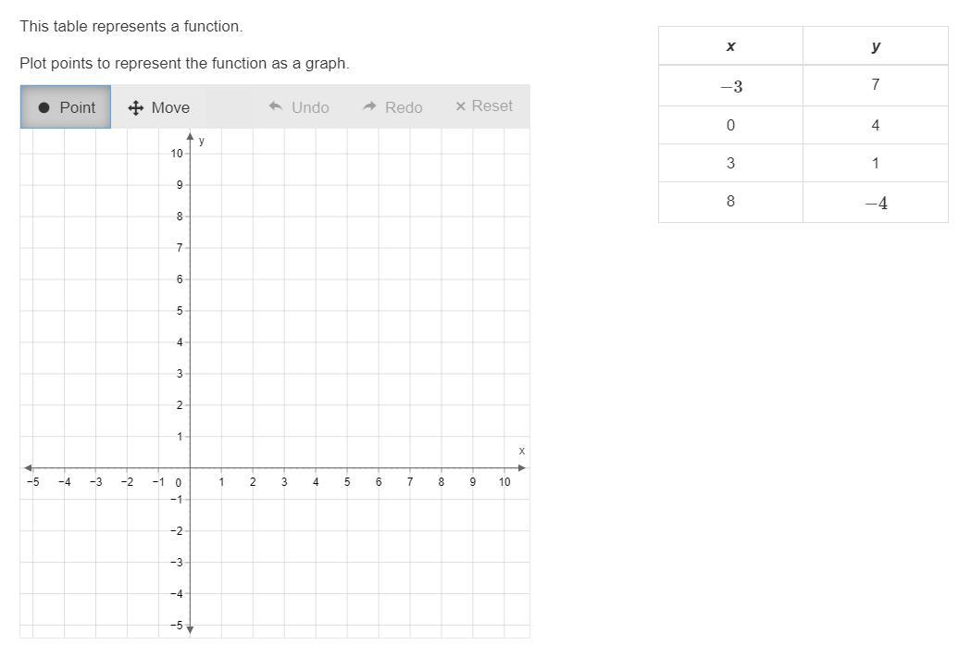
Task: Plot a point at (-3, 7)
Action: [x=96, y=248]
